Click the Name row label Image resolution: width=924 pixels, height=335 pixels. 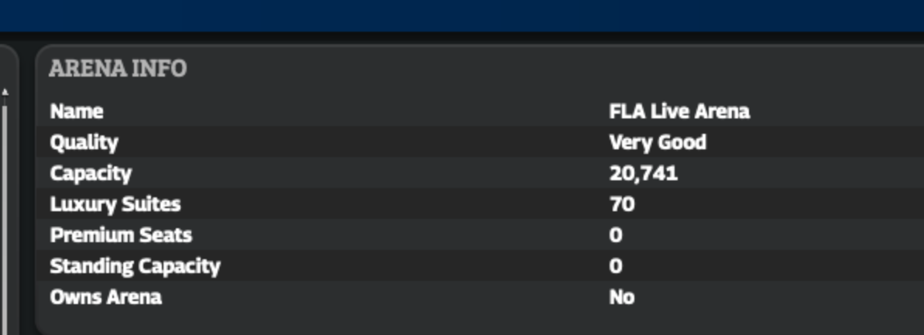tap(77, 111)
